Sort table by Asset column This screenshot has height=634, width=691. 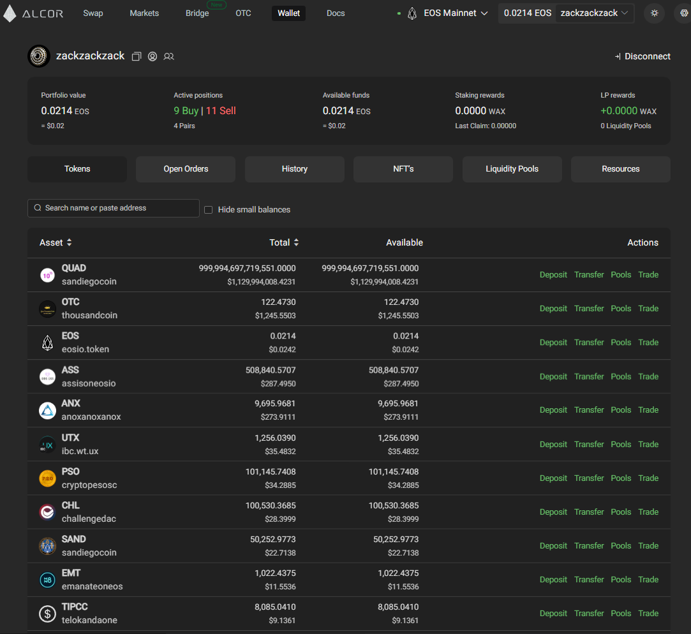[x=56, y=243]
